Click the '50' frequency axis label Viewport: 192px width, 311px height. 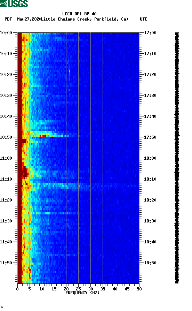[x=139, y=289]
